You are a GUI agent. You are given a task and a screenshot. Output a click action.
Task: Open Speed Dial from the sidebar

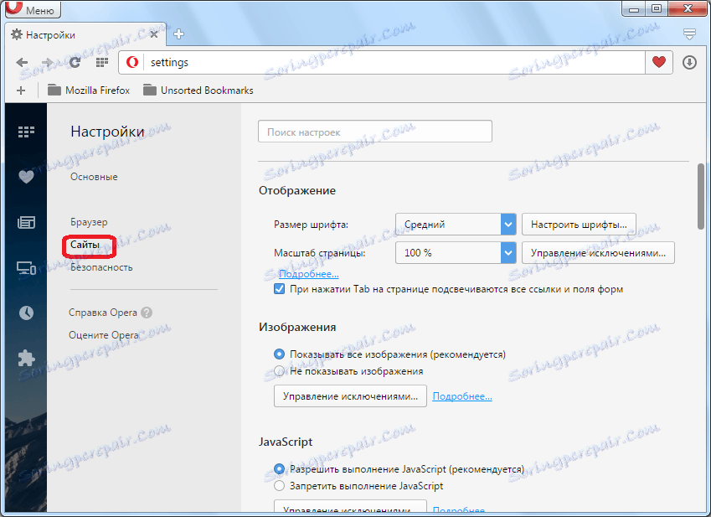pos(26,132)
